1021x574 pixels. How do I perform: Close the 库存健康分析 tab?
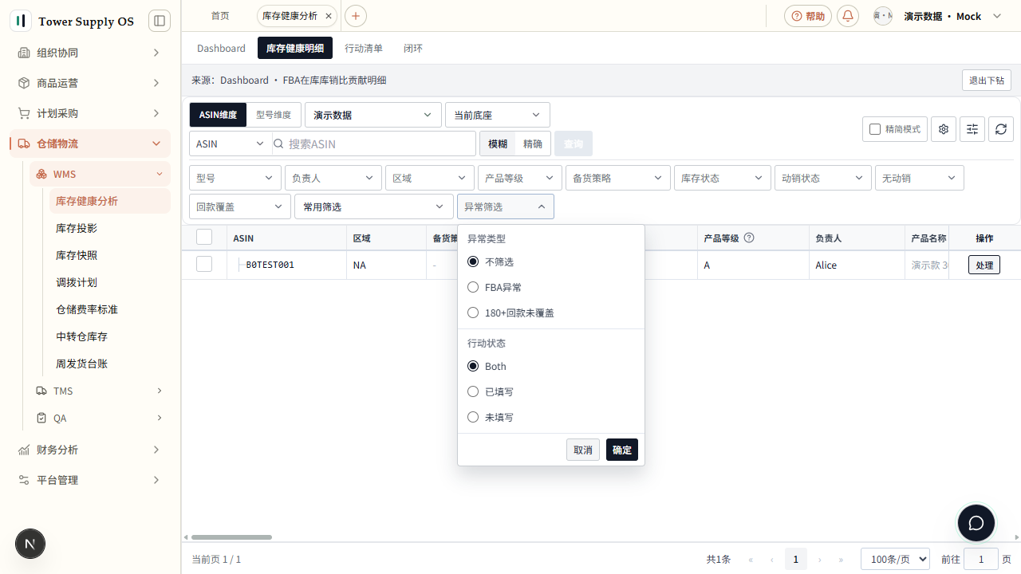(x=328, y=16)
